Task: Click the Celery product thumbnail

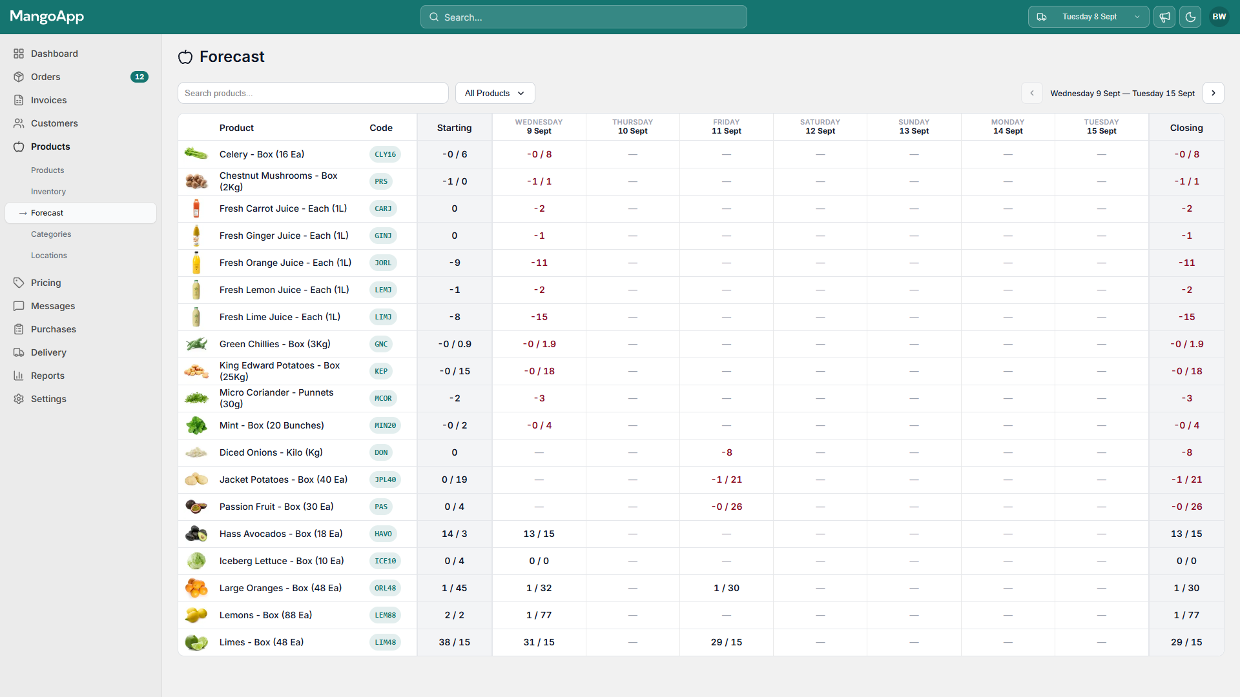Action: point(196,154)
